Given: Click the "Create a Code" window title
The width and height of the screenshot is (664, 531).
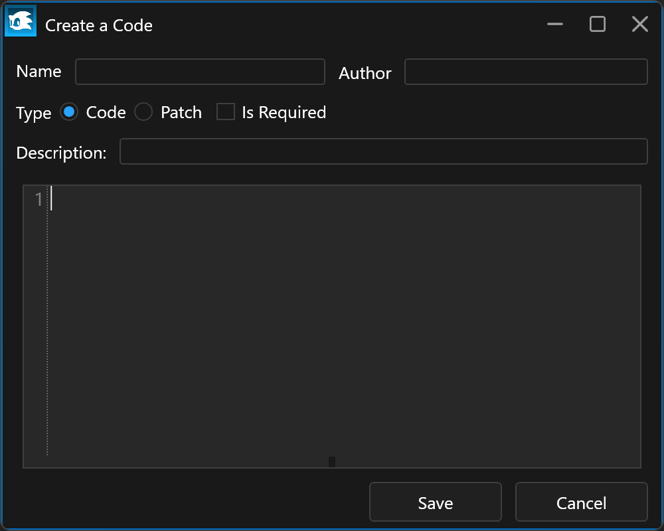Looking at the screenshot, I should tap(99, 25).
